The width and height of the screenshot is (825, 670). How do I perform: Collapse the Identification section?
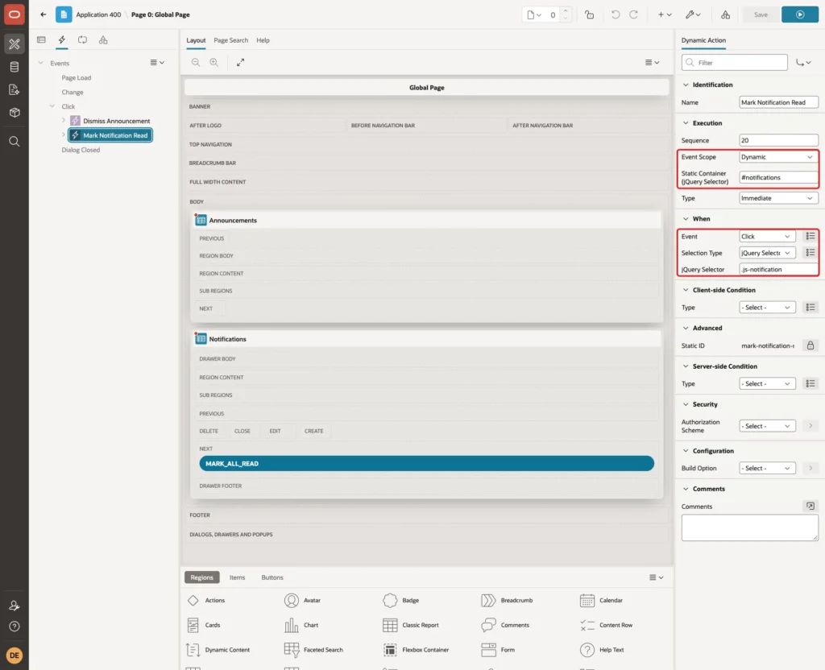685,85
